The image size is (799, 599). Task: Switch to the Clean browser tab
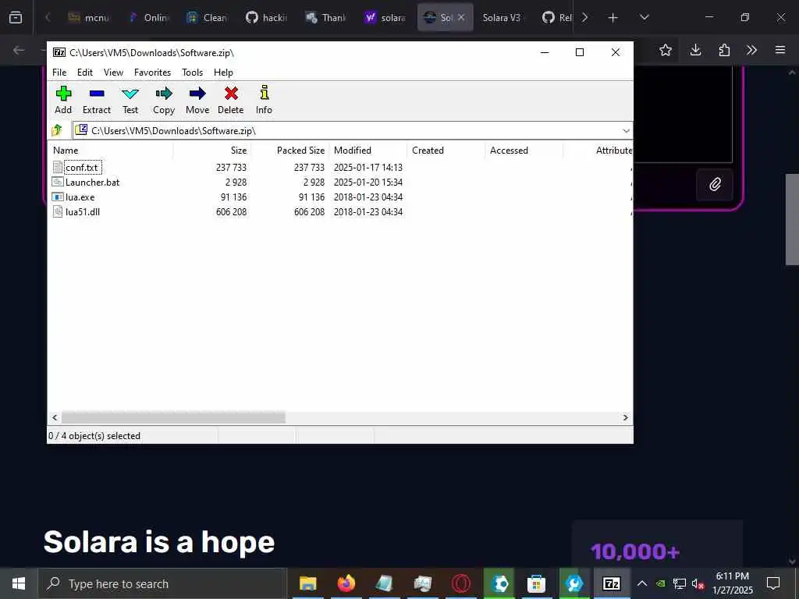point(208,17)
